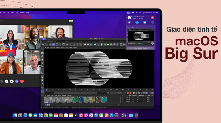Open Safari from the Dock
The width and height of the screenshot is (221, 123).
pyautogui.click(x=25, y=115)
